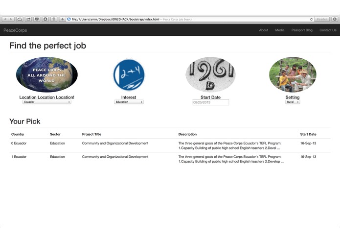Image resolution: width=340 pixels, height=242 pixels.
Task: Open the Contact Us nav item
Action: click(328, 30)
